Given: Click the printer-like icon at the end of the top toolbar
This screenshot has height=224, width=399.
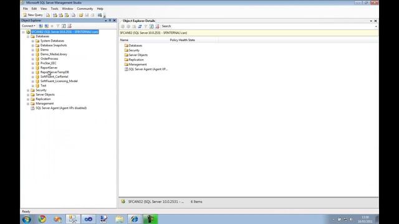Looking at the screenshot, I should (x=100, y=15).
